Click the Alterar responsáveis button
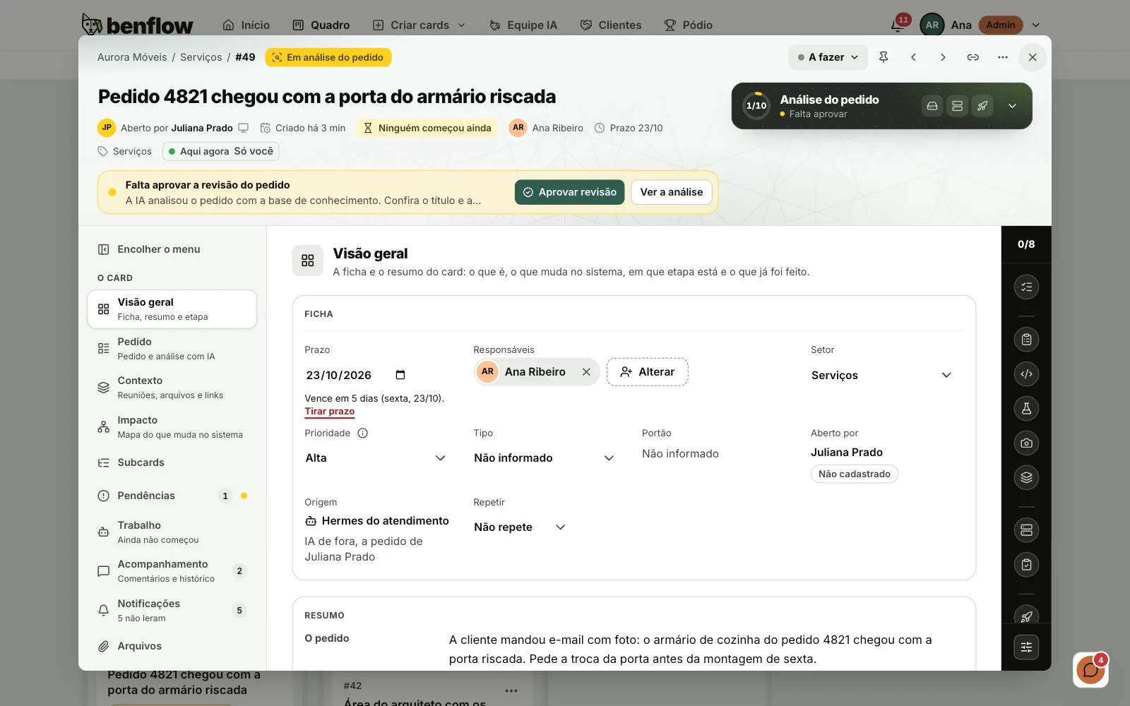Viewport: 1130px width, 706px height. [648, 372]
